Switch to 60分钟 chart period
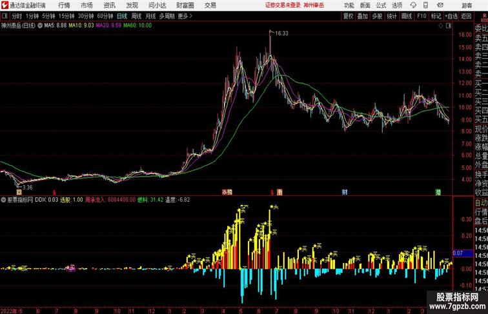 [x=105, y=16]
